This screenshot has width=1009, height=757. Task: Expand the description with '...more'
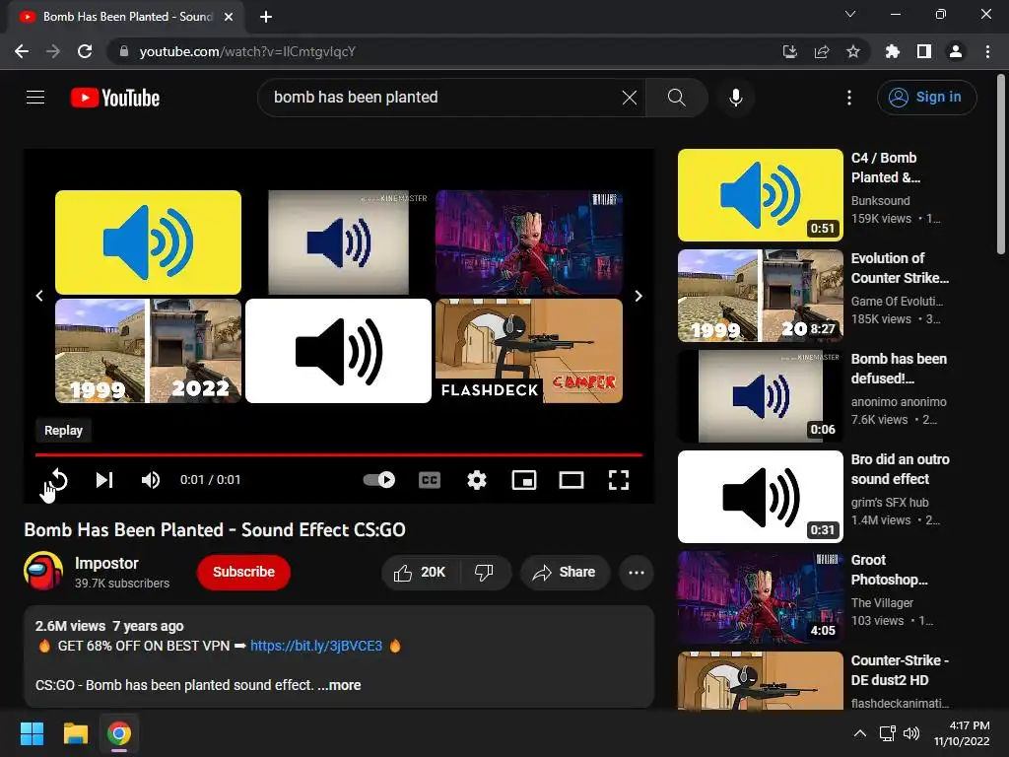point(339,685)
